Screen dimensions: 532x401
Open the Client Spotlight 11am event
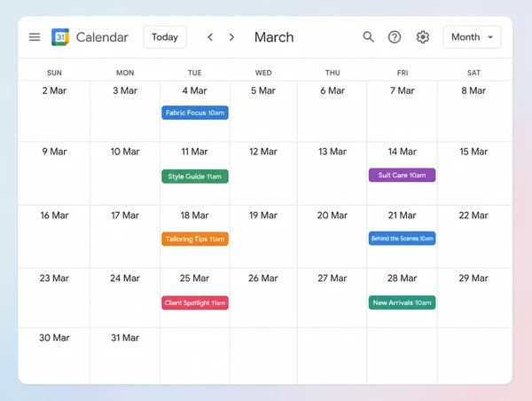(195, 303)
